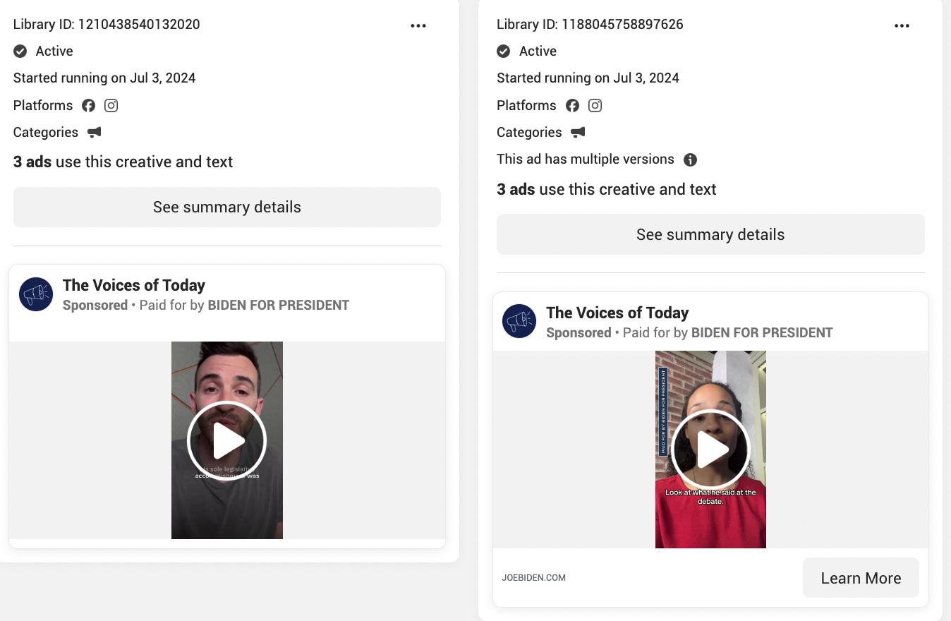The image size is (951, 621).
Task: Click megaphone category icon in ad 1210438540132020
Action: pos(95,132)
